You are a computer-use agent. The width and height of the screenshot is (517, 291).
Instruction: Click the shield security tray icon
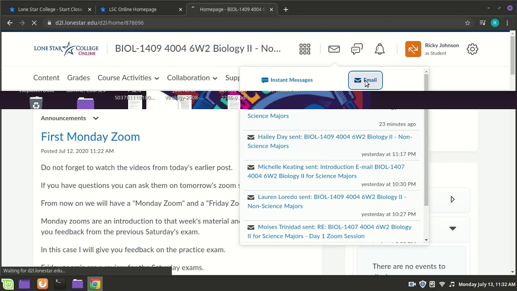[x=422, y=284]
